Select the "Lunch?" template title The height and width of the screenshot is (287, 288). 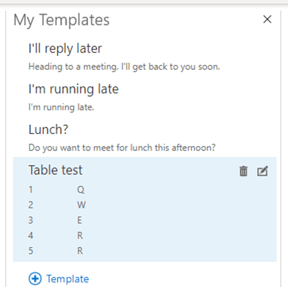[x=48, y=129]
